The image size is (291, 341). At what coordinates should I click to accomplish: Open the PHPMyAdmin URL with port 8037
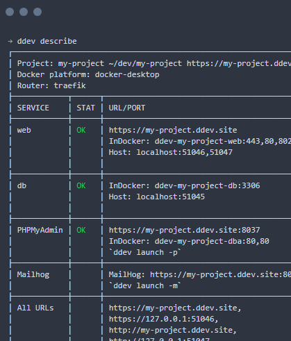click(184, 231)
